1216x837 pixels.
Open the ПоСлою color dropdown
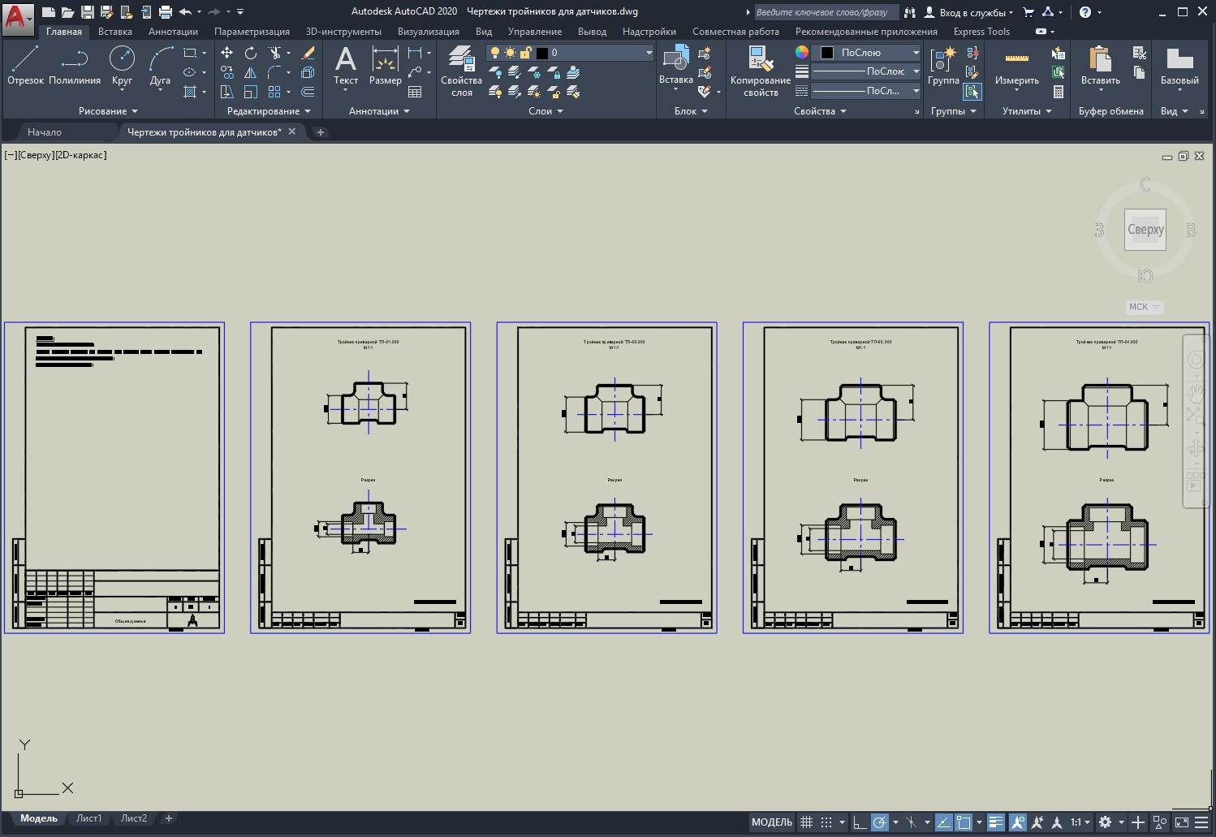click(869, 53)
